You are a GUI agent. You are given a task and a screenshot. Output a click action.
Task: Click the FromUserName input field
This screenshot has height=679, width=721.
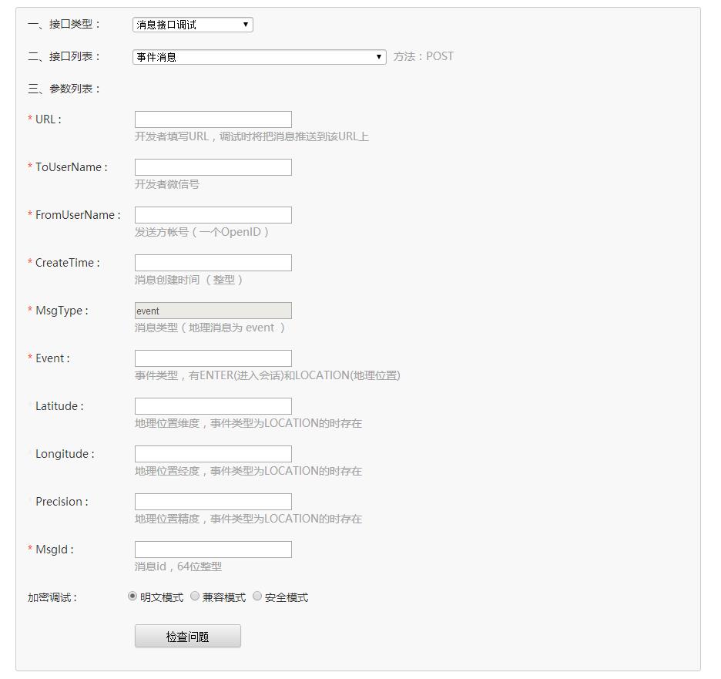(x=213, y=214)
